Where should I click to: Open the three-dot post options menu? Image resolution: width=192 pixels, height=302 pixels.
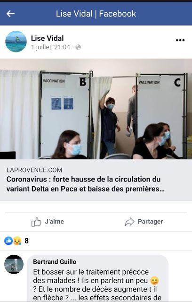click(180, 40)
